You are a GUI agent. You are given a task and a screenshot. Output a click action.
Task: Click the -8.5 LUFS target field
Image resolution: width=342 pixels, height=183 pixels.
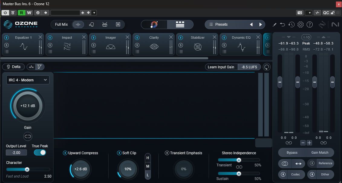249,67
